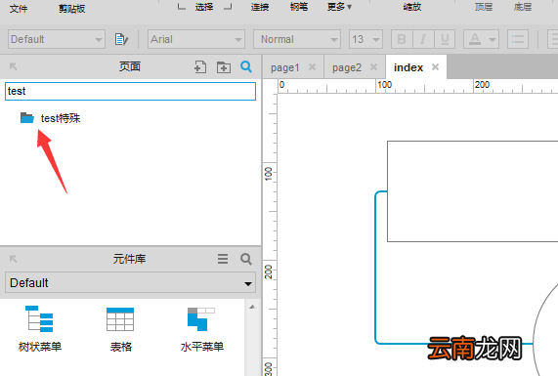
Task: Add a new page in Pages panel
Action: 200,66
